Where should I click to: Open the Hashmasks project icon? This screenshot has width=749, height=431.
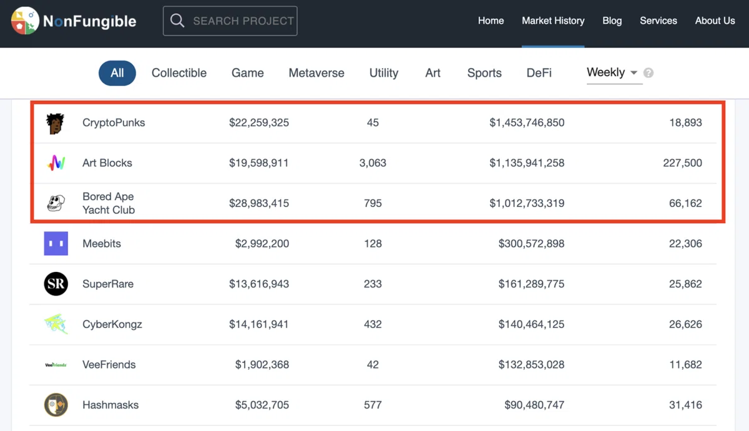[56, 405]
